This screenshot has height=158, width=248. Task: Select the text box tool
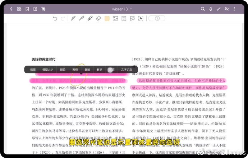pyautogui.click(x=124, y=18)
